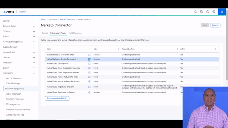The image size is (228, 128).
Task: Open edit icon for Invitee Marked as Session No-Show
Action: click(x=89, y=55)
